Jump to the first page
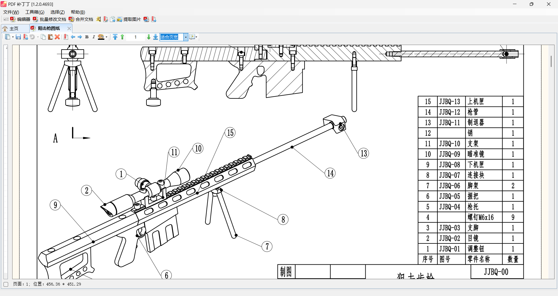 point(115,37)
